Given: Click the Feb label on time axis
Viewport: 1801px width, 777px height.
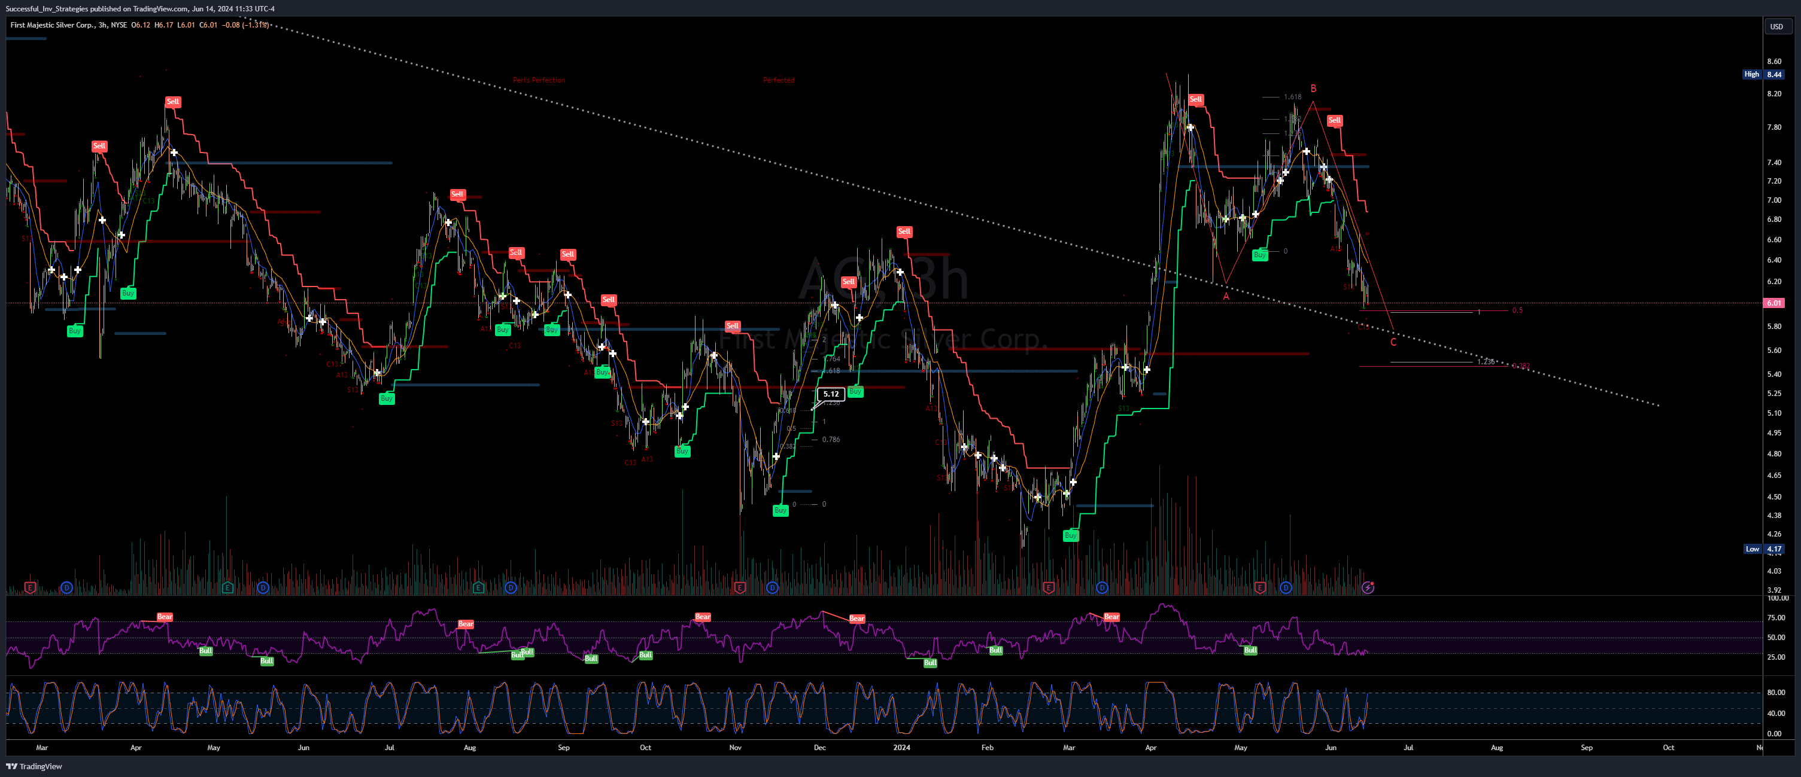Looking at the screenshot, I should (987, 748).
